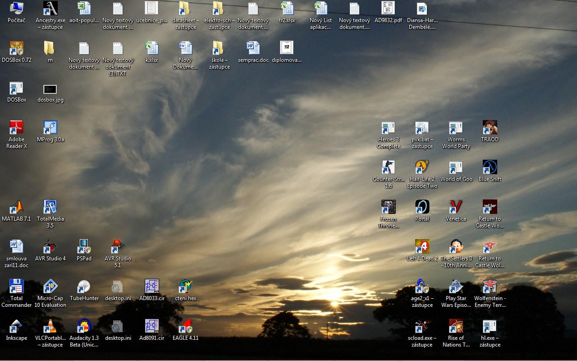Screen dimensions: 577x361
Task: Click The Settlers II 10th Anniversary icon
Action: (456, 247)
